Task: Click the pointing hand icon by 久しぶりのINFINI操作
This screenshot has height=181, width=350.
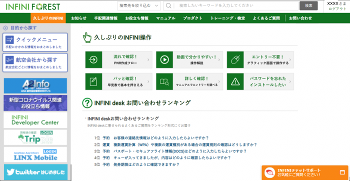Action: tap(87, 37)
